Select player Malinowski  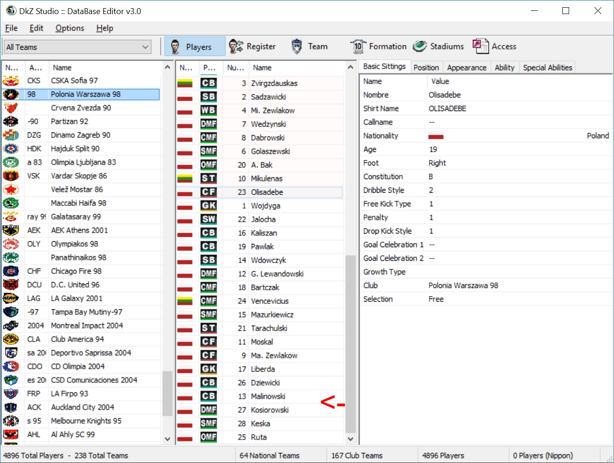click(x=259, y=396)
